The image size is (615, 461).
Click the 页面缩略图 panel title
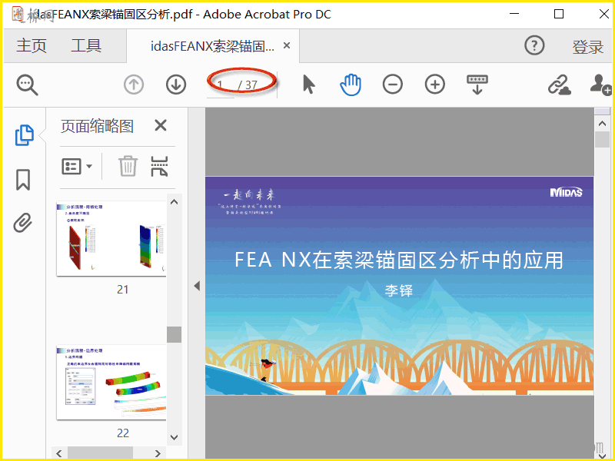[x=98, y=126]
